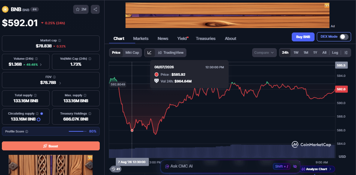
Task: Open the About tab
Action: click(230, 38)
